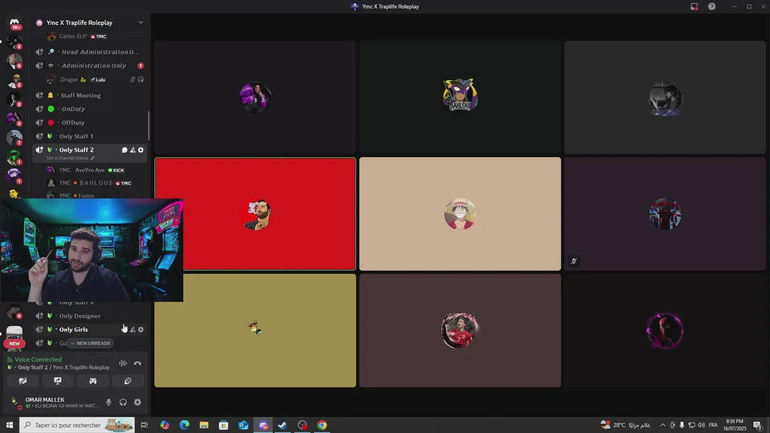Open Google Chrome from the taskbar
Viewport: 770px width, 433px height.
(x=322, y=425)
